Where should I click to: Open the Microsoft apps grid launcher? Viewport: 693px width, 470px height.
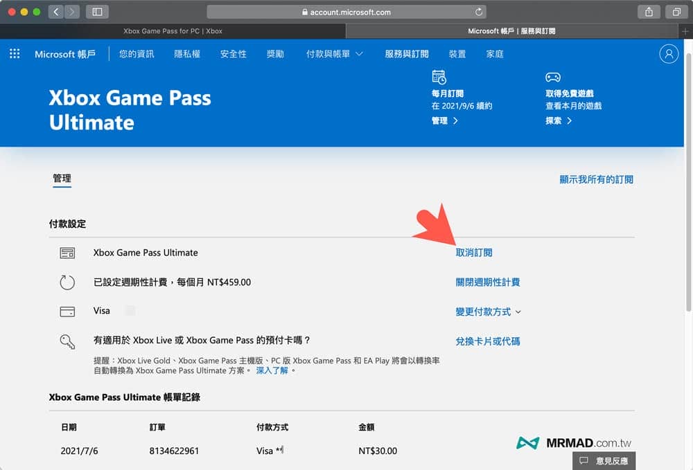(15, 53)
